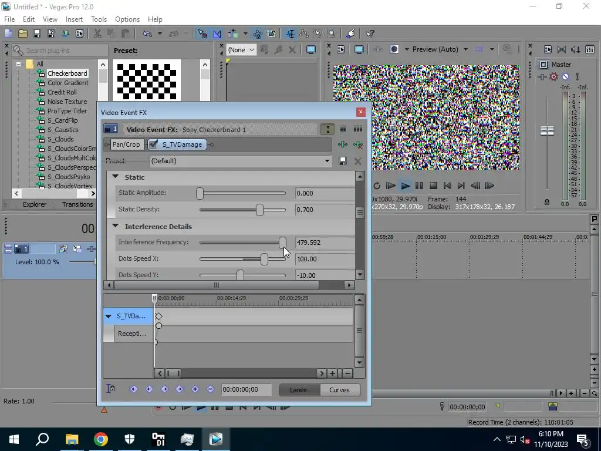Open Preview (Auto) quality dropdown arrow
Image resolution: width=601 pixels, height=451 pixels.
[x=465, y=49]
